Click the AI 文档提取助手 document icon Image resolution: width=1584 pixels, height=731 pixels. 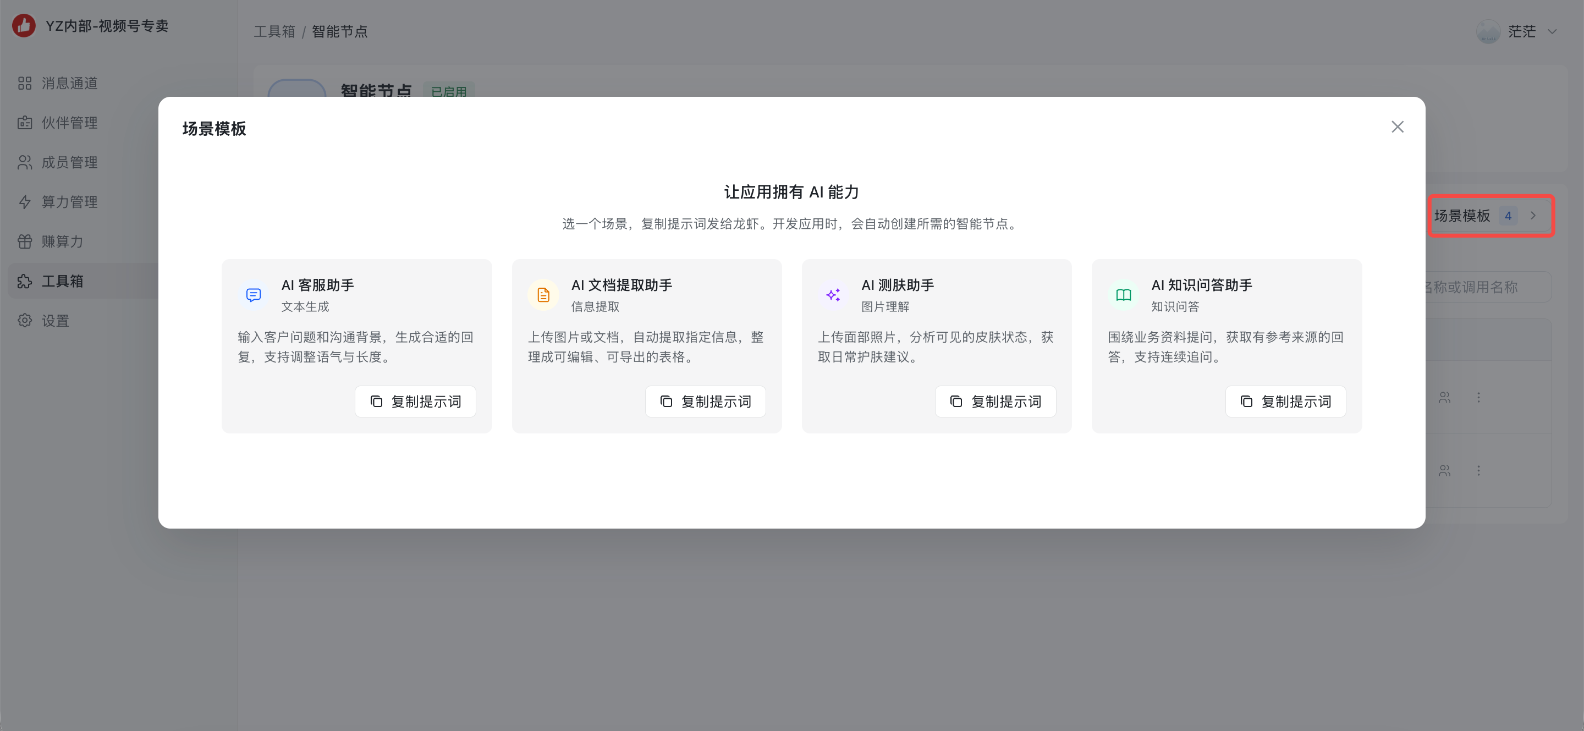coord(543,295)
